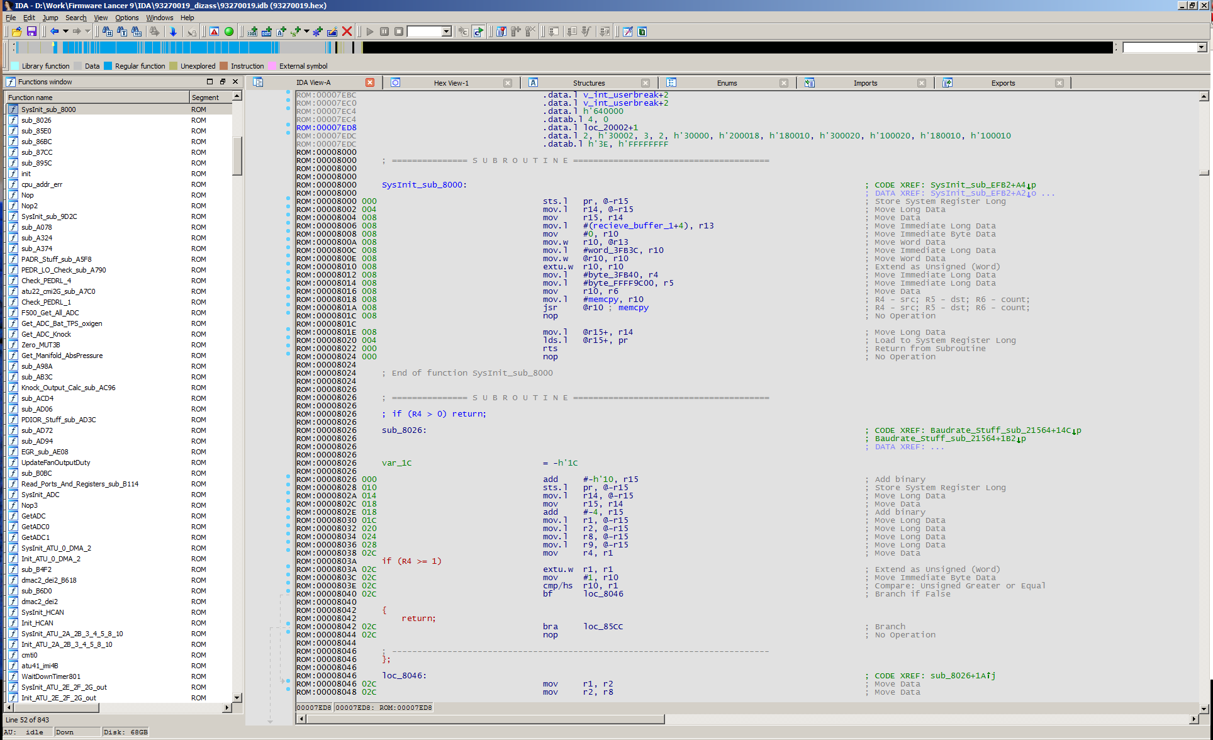Click the Save database icon
This screenshot has height=740, width=1213.
click(x=31, y=31)
